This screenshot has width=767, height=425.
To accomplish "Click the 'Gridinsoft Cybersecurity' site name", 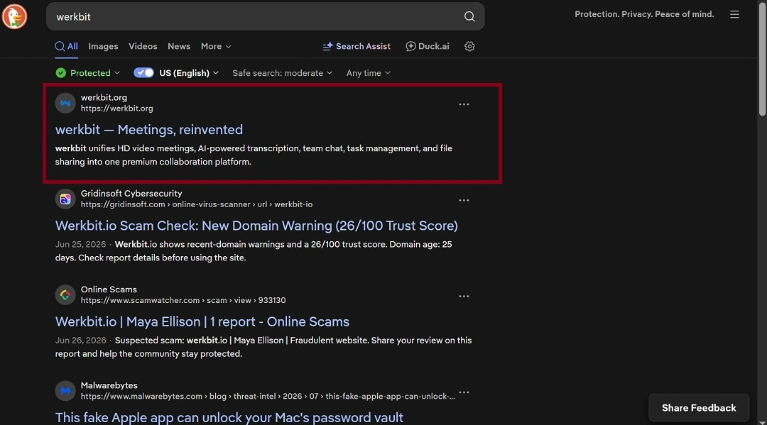I will click(x=131, y=194).
